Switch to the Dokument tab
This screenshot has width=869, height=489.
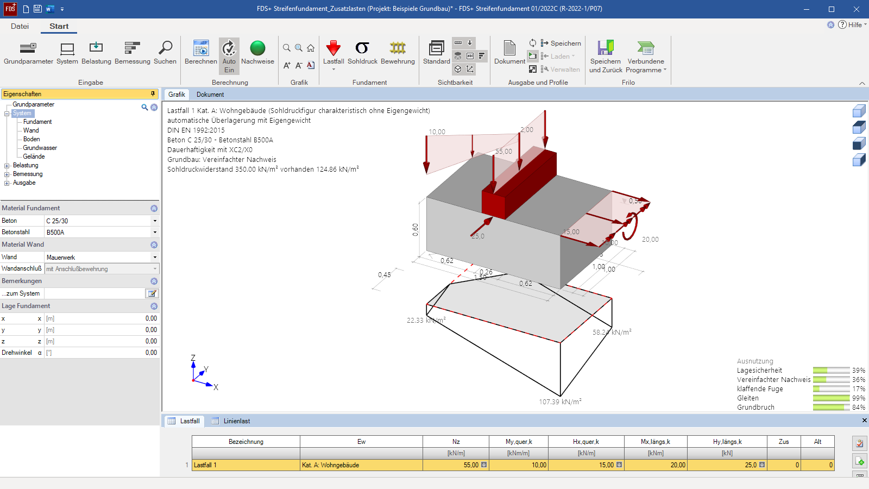(210, 95)
